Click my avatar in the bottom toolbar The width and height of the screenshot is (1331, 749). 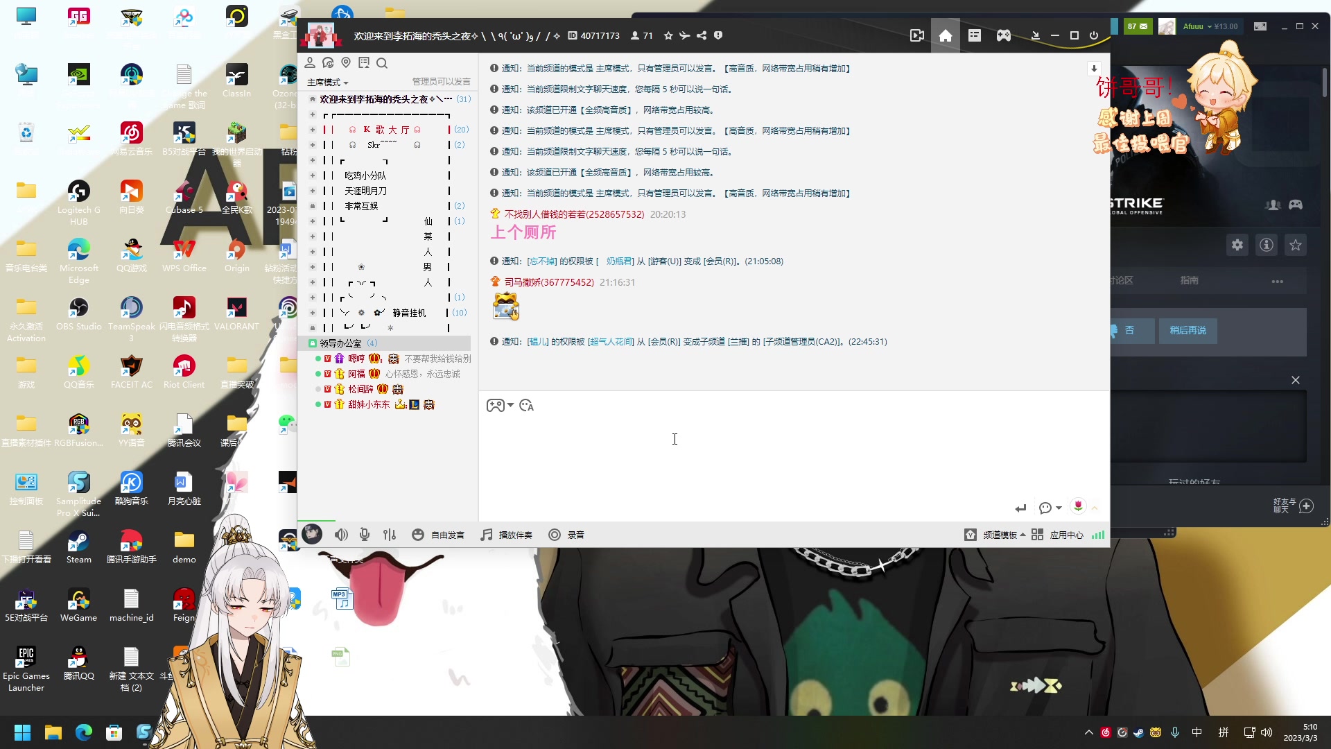coord(312,534)
